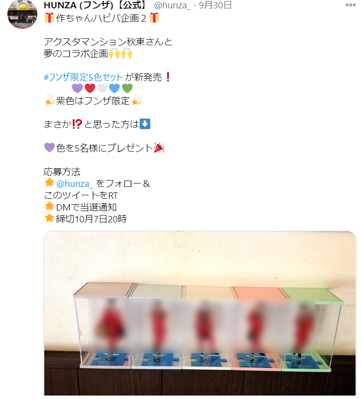Image resolution: width=361 pixels, height=399 pixels.
Task: Open the three-dot more options menu
Action: (x=350, y=5)
